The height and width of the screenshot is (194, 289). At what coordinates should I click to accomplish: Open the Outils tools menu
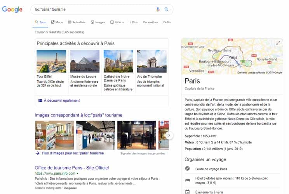coord(167,22)
